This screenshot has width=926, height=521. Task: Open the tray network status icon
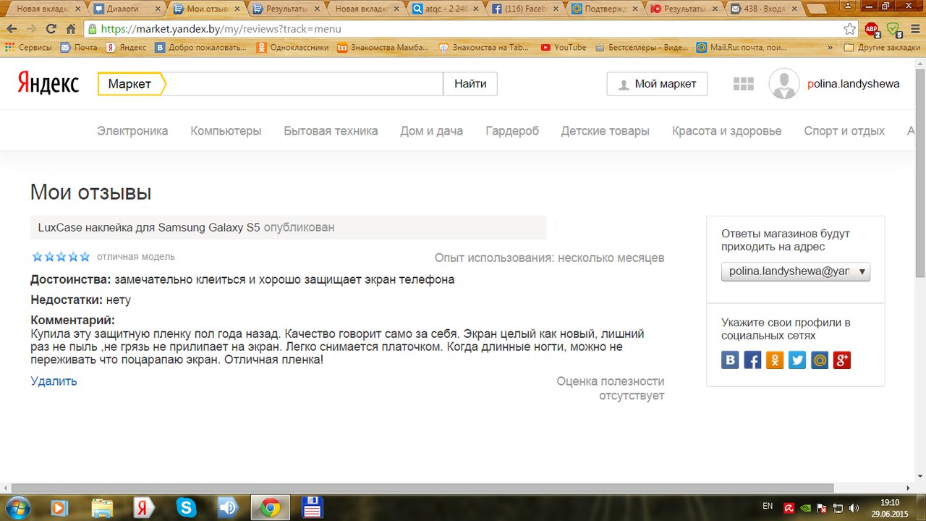[x=837, y=508]
